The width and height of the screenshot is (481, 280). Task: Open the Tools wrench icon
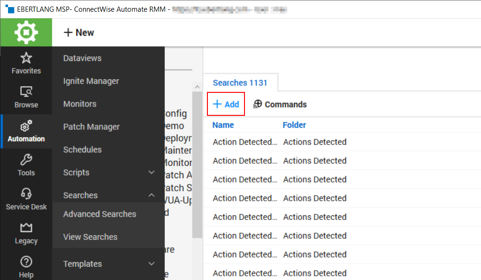pyautogui.click(x=26, y=160)
